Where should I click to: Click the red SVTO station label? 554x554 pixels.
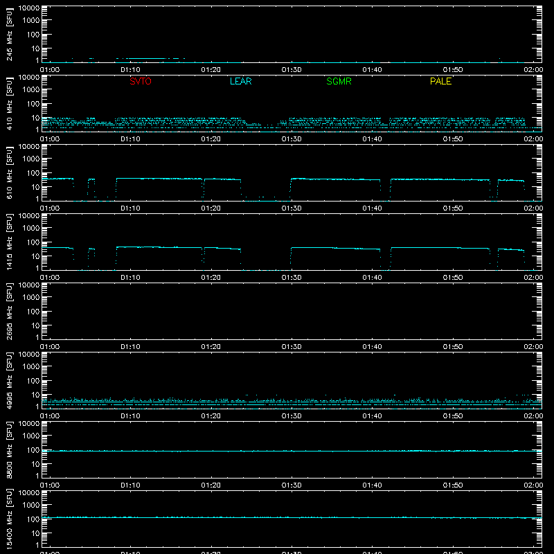(141, 81)
